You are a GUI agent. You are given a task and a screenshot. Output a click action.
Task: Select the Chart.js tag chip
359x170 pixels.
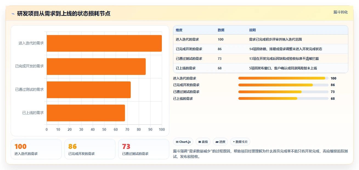(x=183, y=142)
